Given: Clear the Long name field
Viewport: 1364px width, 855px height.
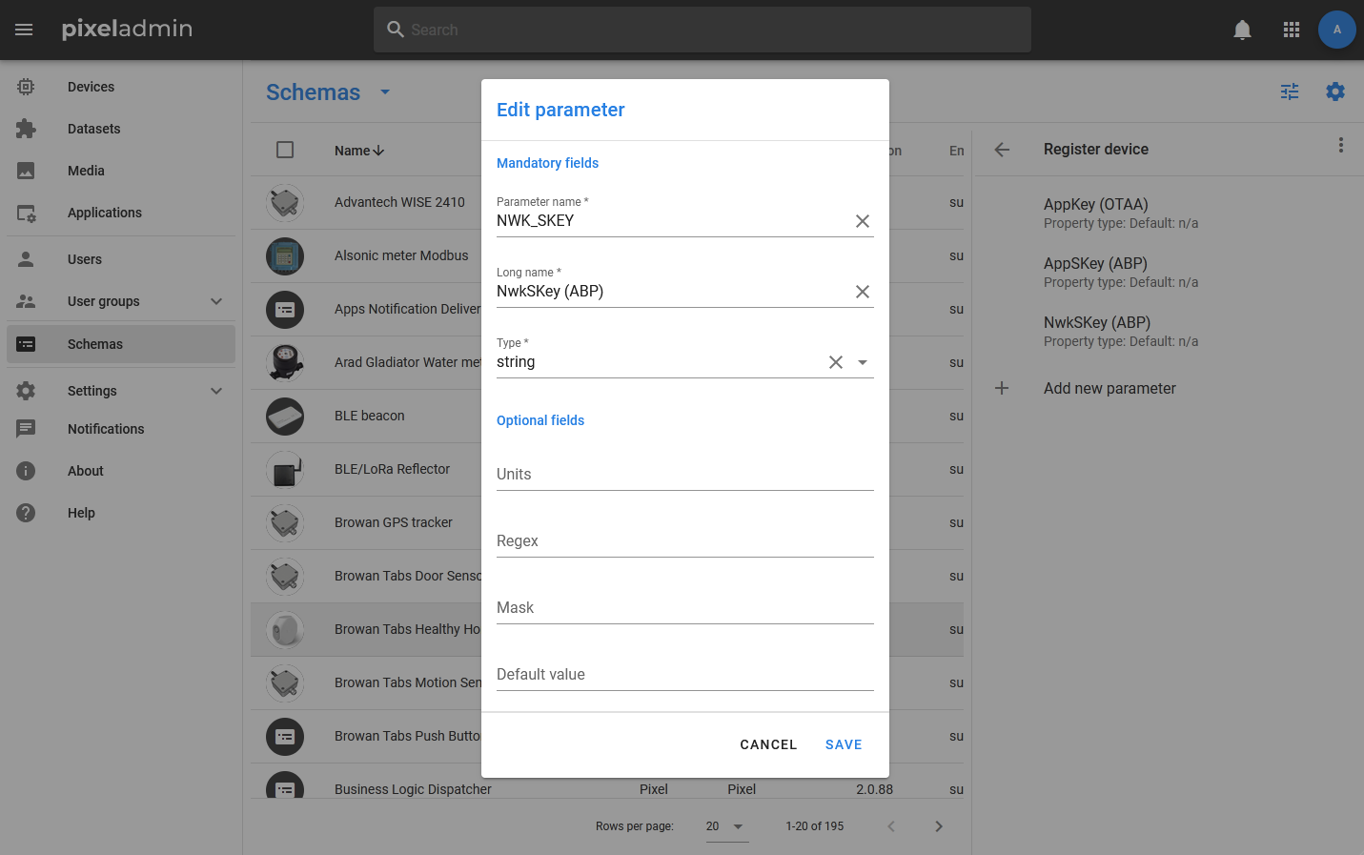Looking at the screenshot, I should click(862, 292).
